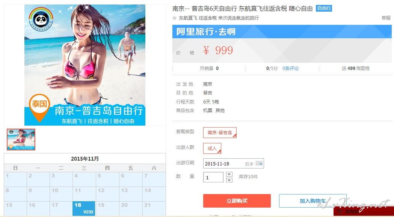Click the quantity input field
394x217 pixels.
point(213,177)
